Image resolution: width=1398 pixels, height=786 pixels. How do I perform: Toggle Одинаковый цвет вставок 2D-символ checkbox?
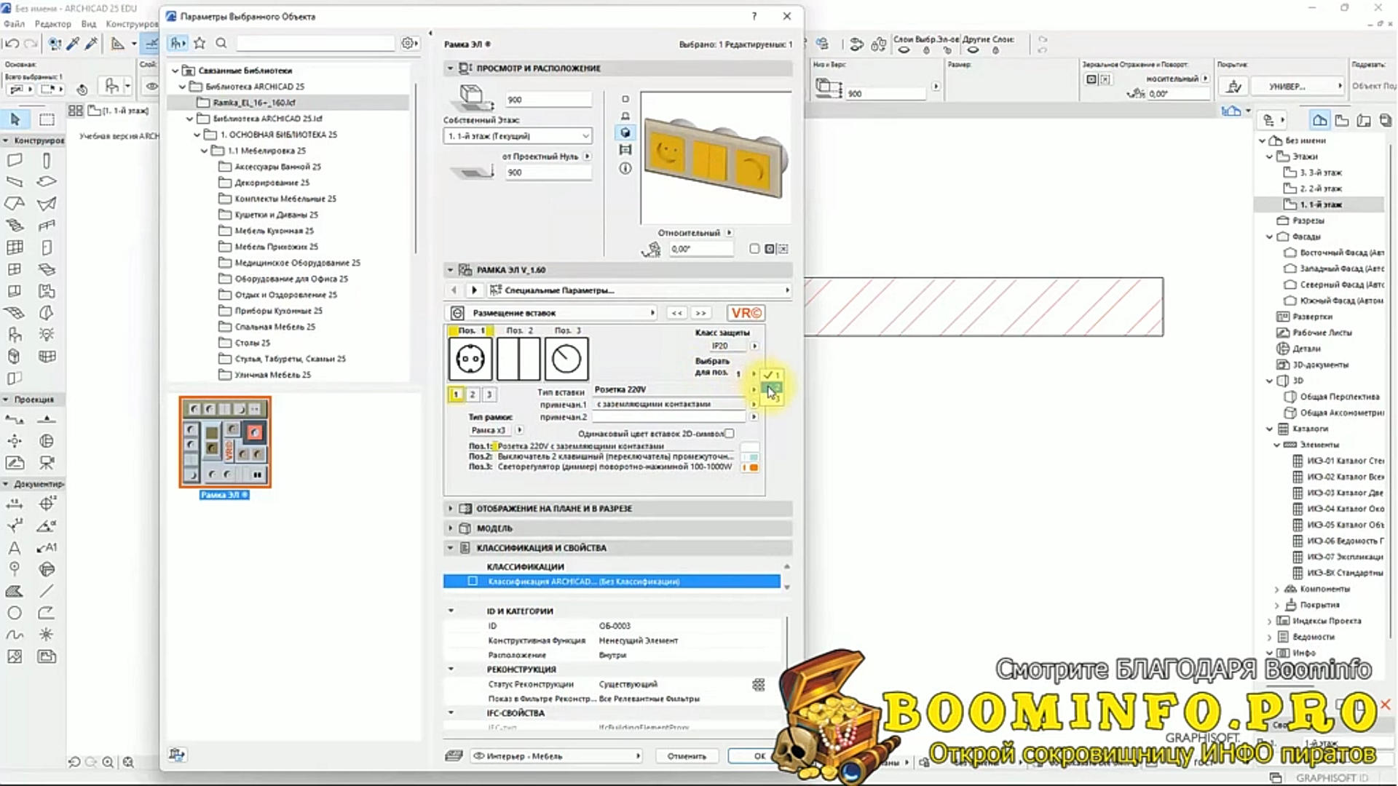tap(730, 434)
